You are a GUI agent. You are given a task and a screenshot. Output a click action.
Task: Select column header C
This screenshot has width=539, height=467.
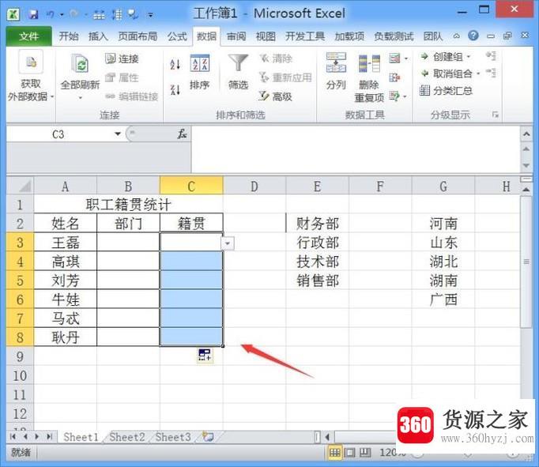click(x=191, y=186)
